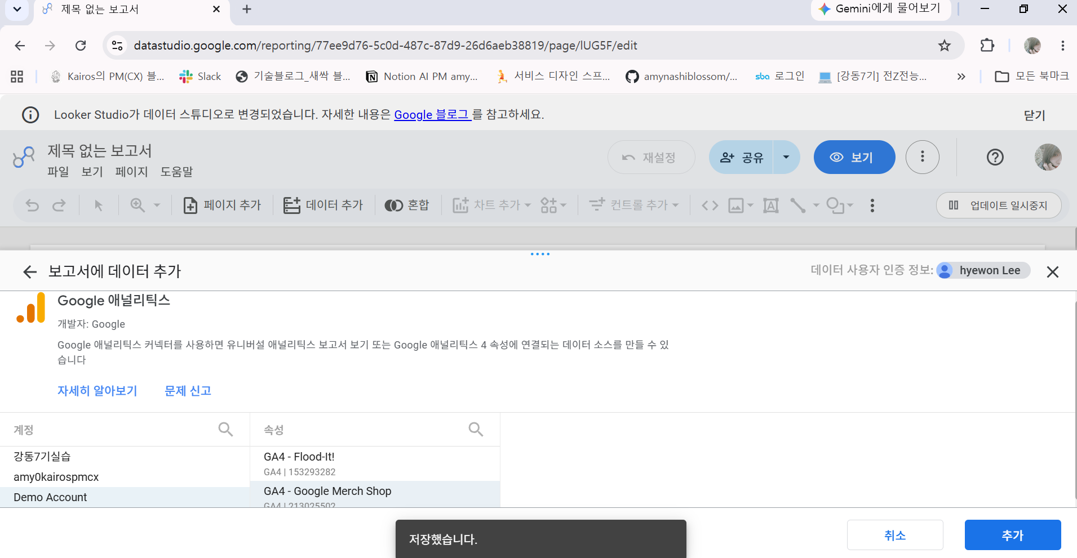Open the 문제 신고 link
1077x558 pixels.
point(188,391)
